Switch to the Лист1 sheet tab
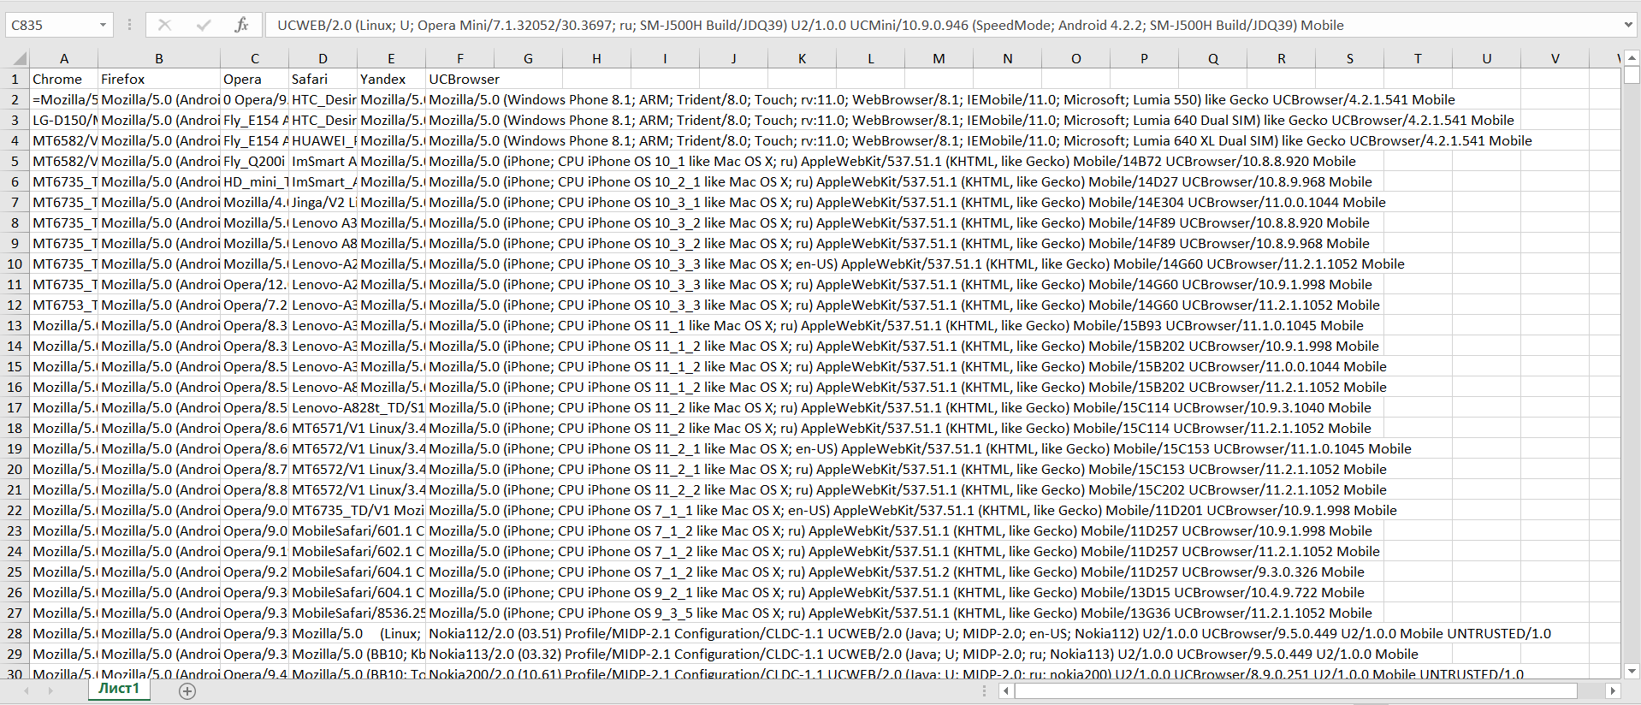The height and width of the screenshot is (705, 1641). [x=118, y=689]
